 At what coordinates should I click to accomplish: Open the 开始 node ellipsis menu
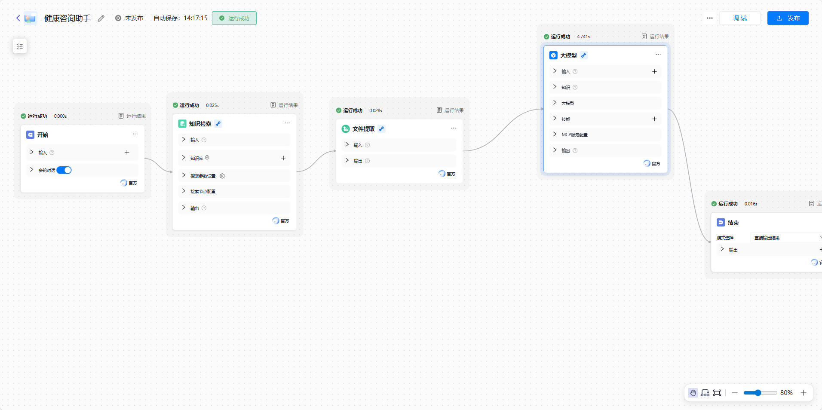pos(135,134)
